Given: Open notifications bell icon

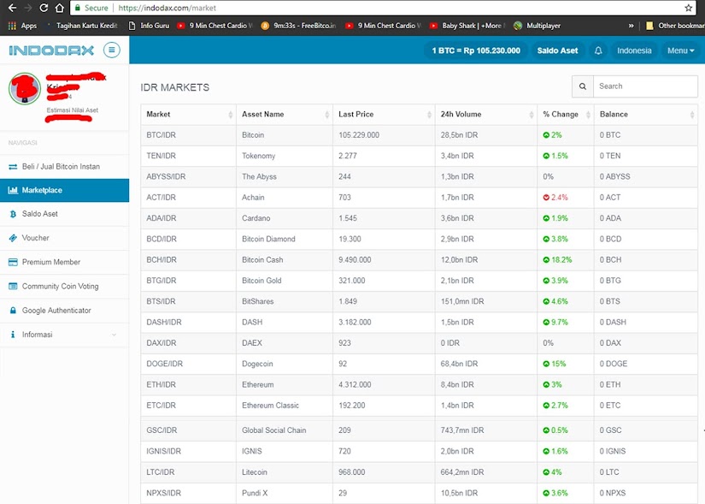Looking at the screenshot, I should coord(598,50).
